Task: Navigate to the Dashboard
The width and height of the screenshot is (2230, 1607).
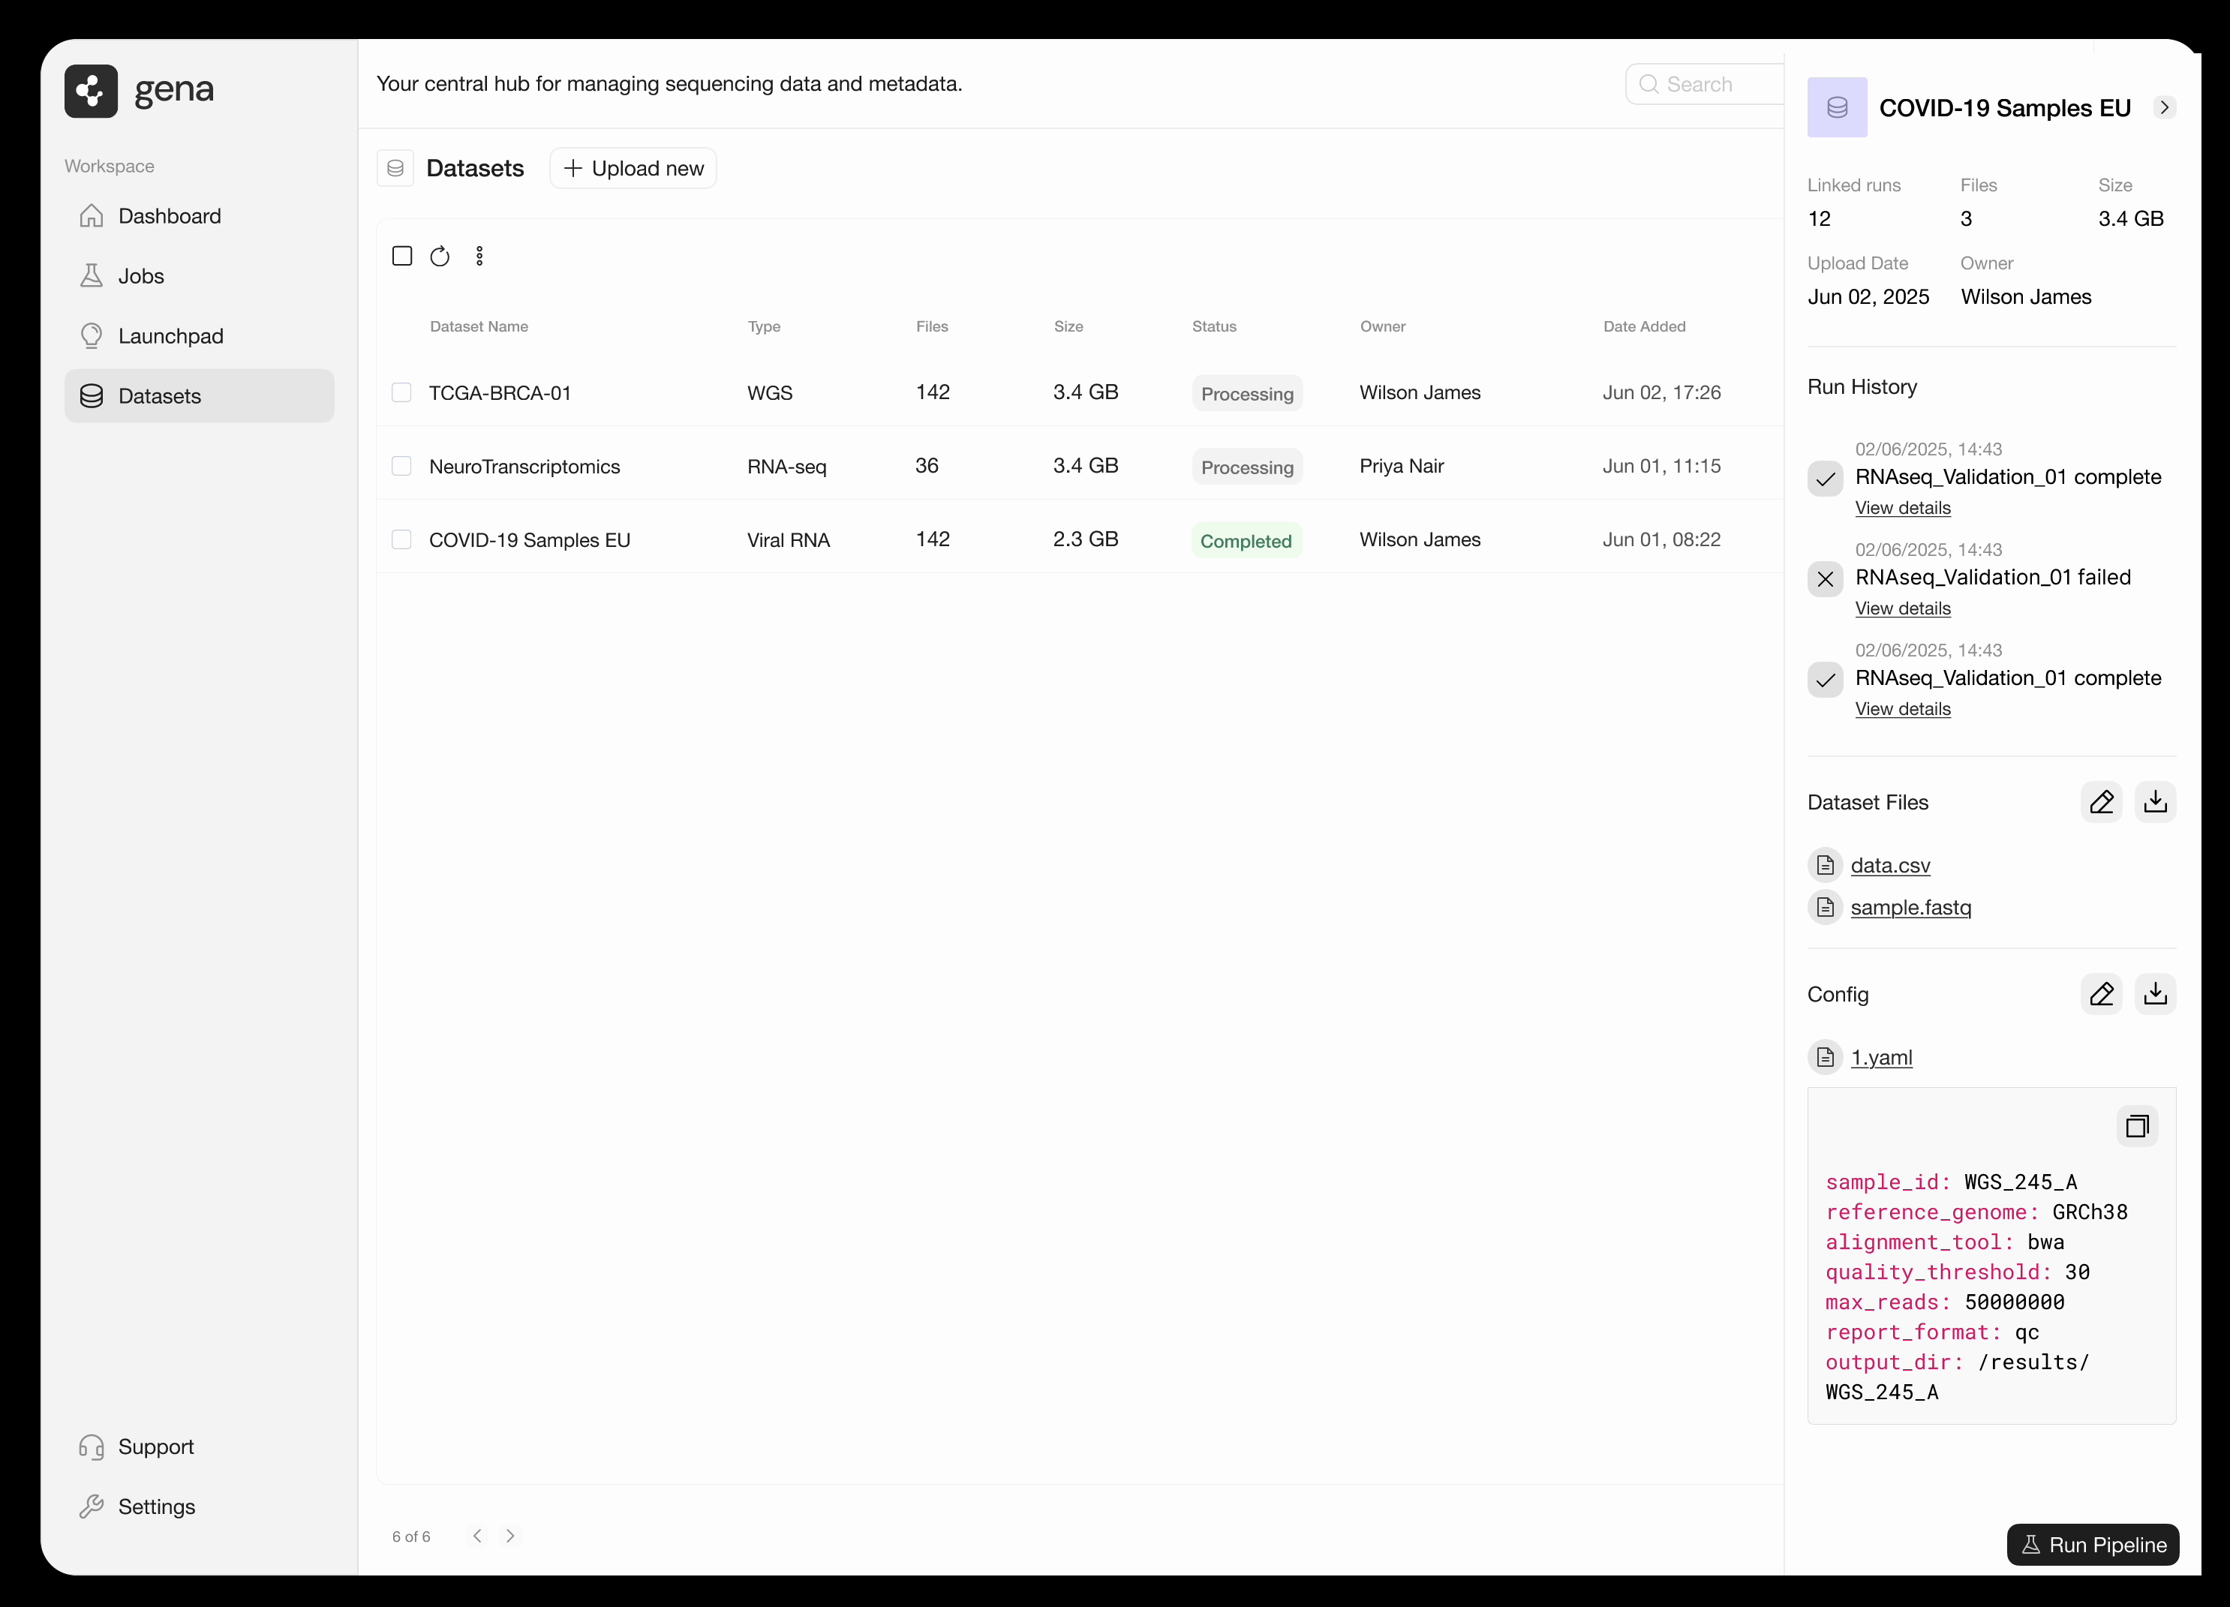Action: point(169,216)
